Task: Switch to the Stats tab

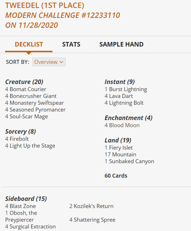Action: (71, 44)
